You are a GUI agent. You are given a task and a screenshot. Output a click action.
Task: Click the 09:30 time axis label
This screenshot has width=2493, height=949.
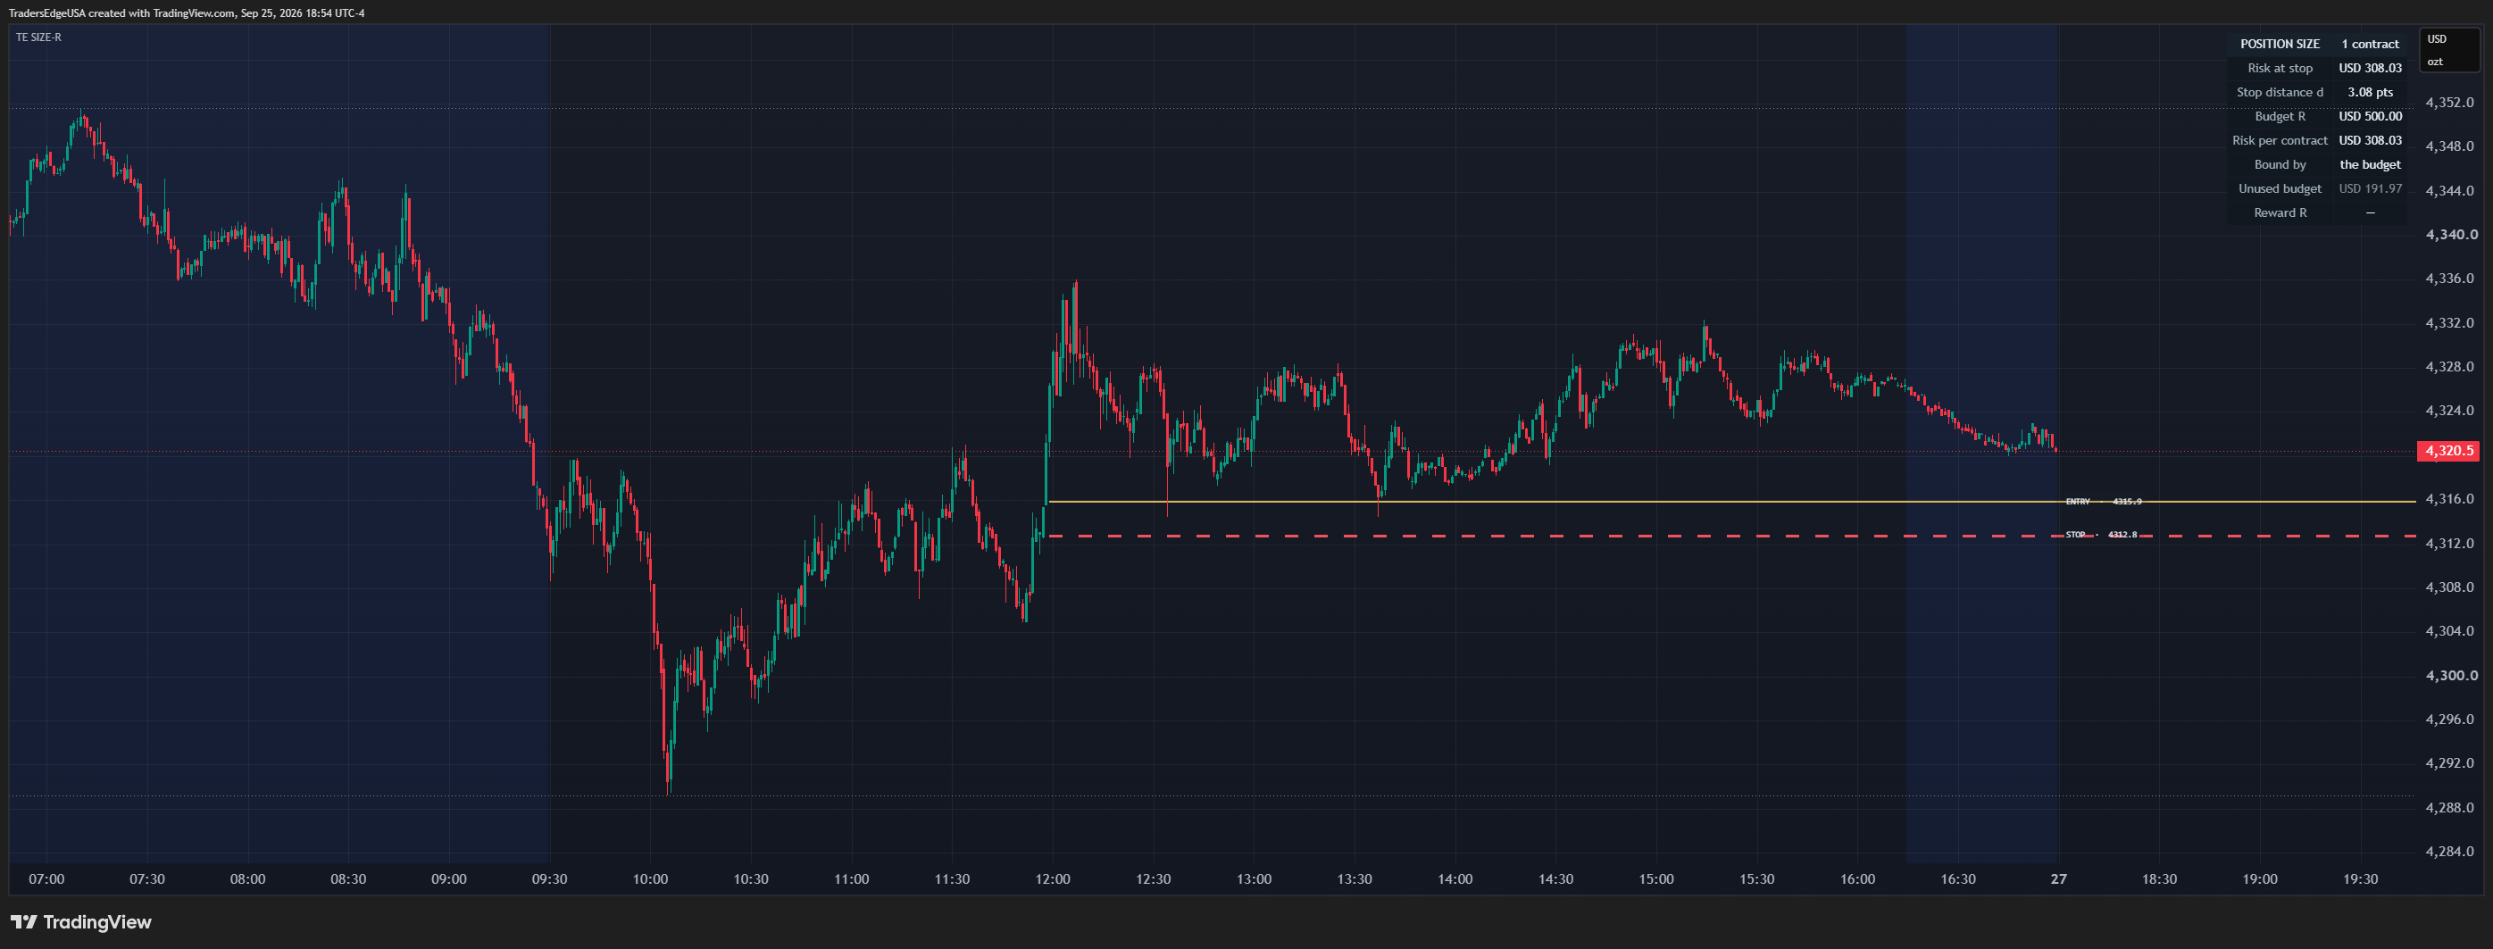click(550, 879)
